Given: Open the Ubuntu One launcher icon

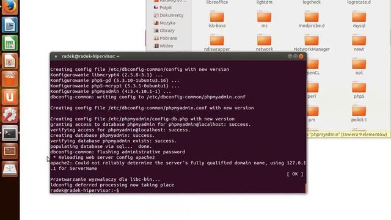Looking at the screenshot, I should pyautogui.click(x=10, y=97).
